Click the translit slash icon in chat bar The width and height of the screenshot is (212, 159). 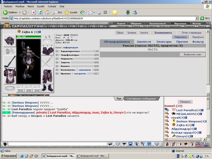pyautogui.click(x=143, y=144)
